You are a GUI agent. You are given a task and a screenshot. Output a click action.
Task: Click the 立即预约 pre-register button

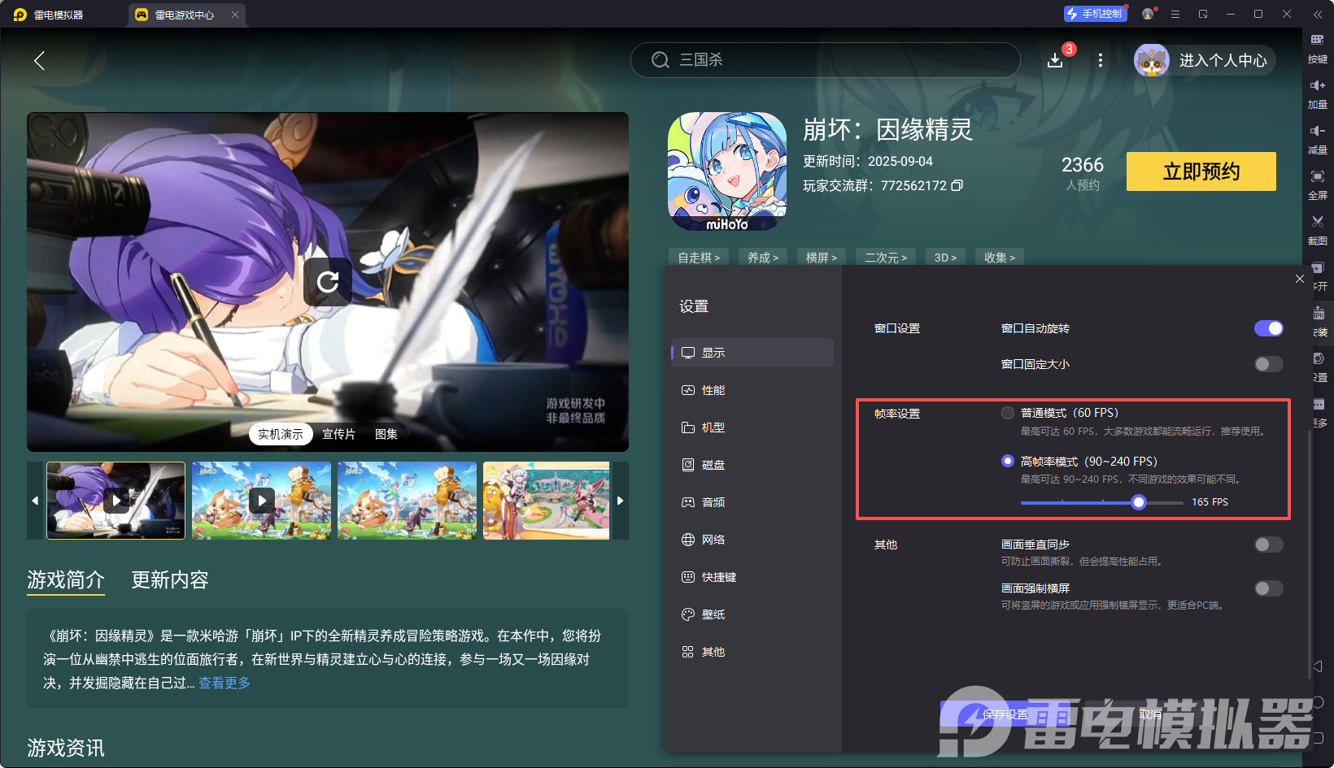(1200, 171)
